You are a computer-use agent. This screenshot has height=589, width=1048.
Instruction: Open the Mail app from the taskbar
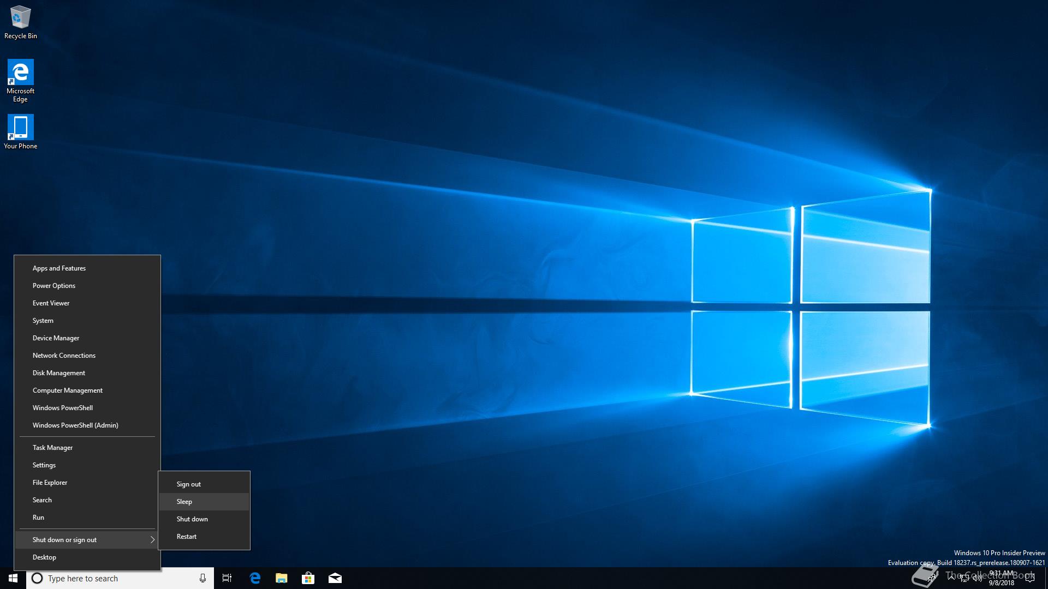pos(335,578)
